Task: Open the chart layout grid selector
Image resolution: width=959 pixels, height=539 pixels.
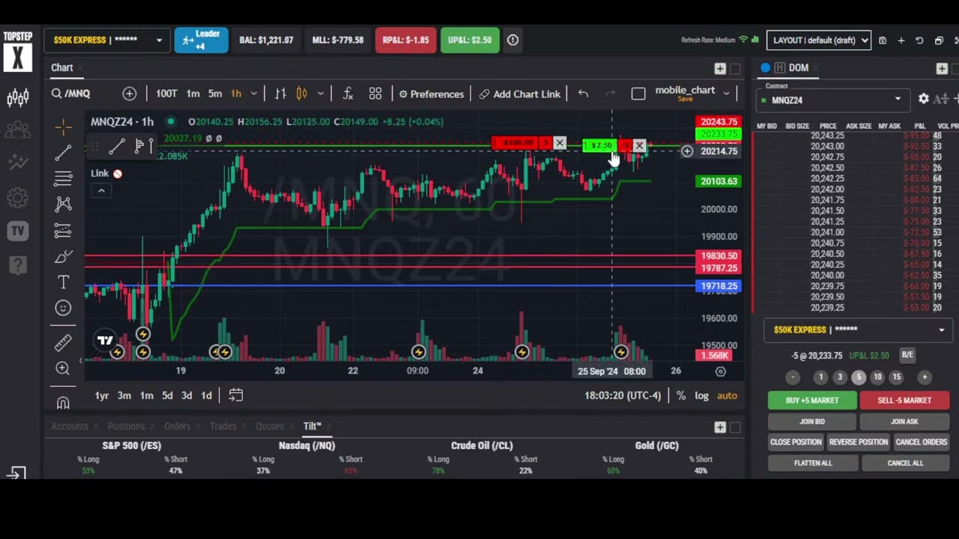Action: [375, 94]
